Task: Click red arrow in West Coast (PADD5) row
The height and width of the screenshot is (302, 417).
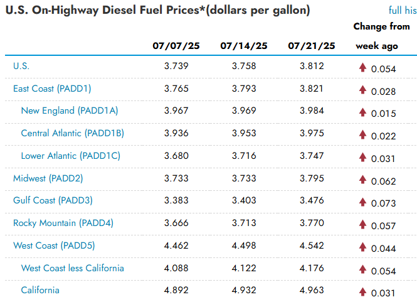Action: click(362, 247)
